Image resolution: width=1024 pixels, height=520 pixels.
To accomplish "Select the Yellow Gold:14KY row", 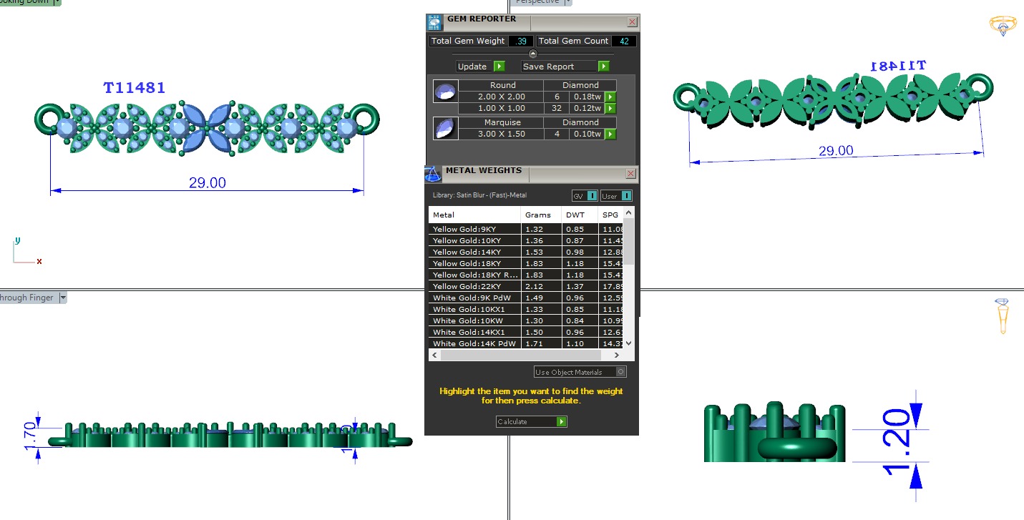I will 474,252.
